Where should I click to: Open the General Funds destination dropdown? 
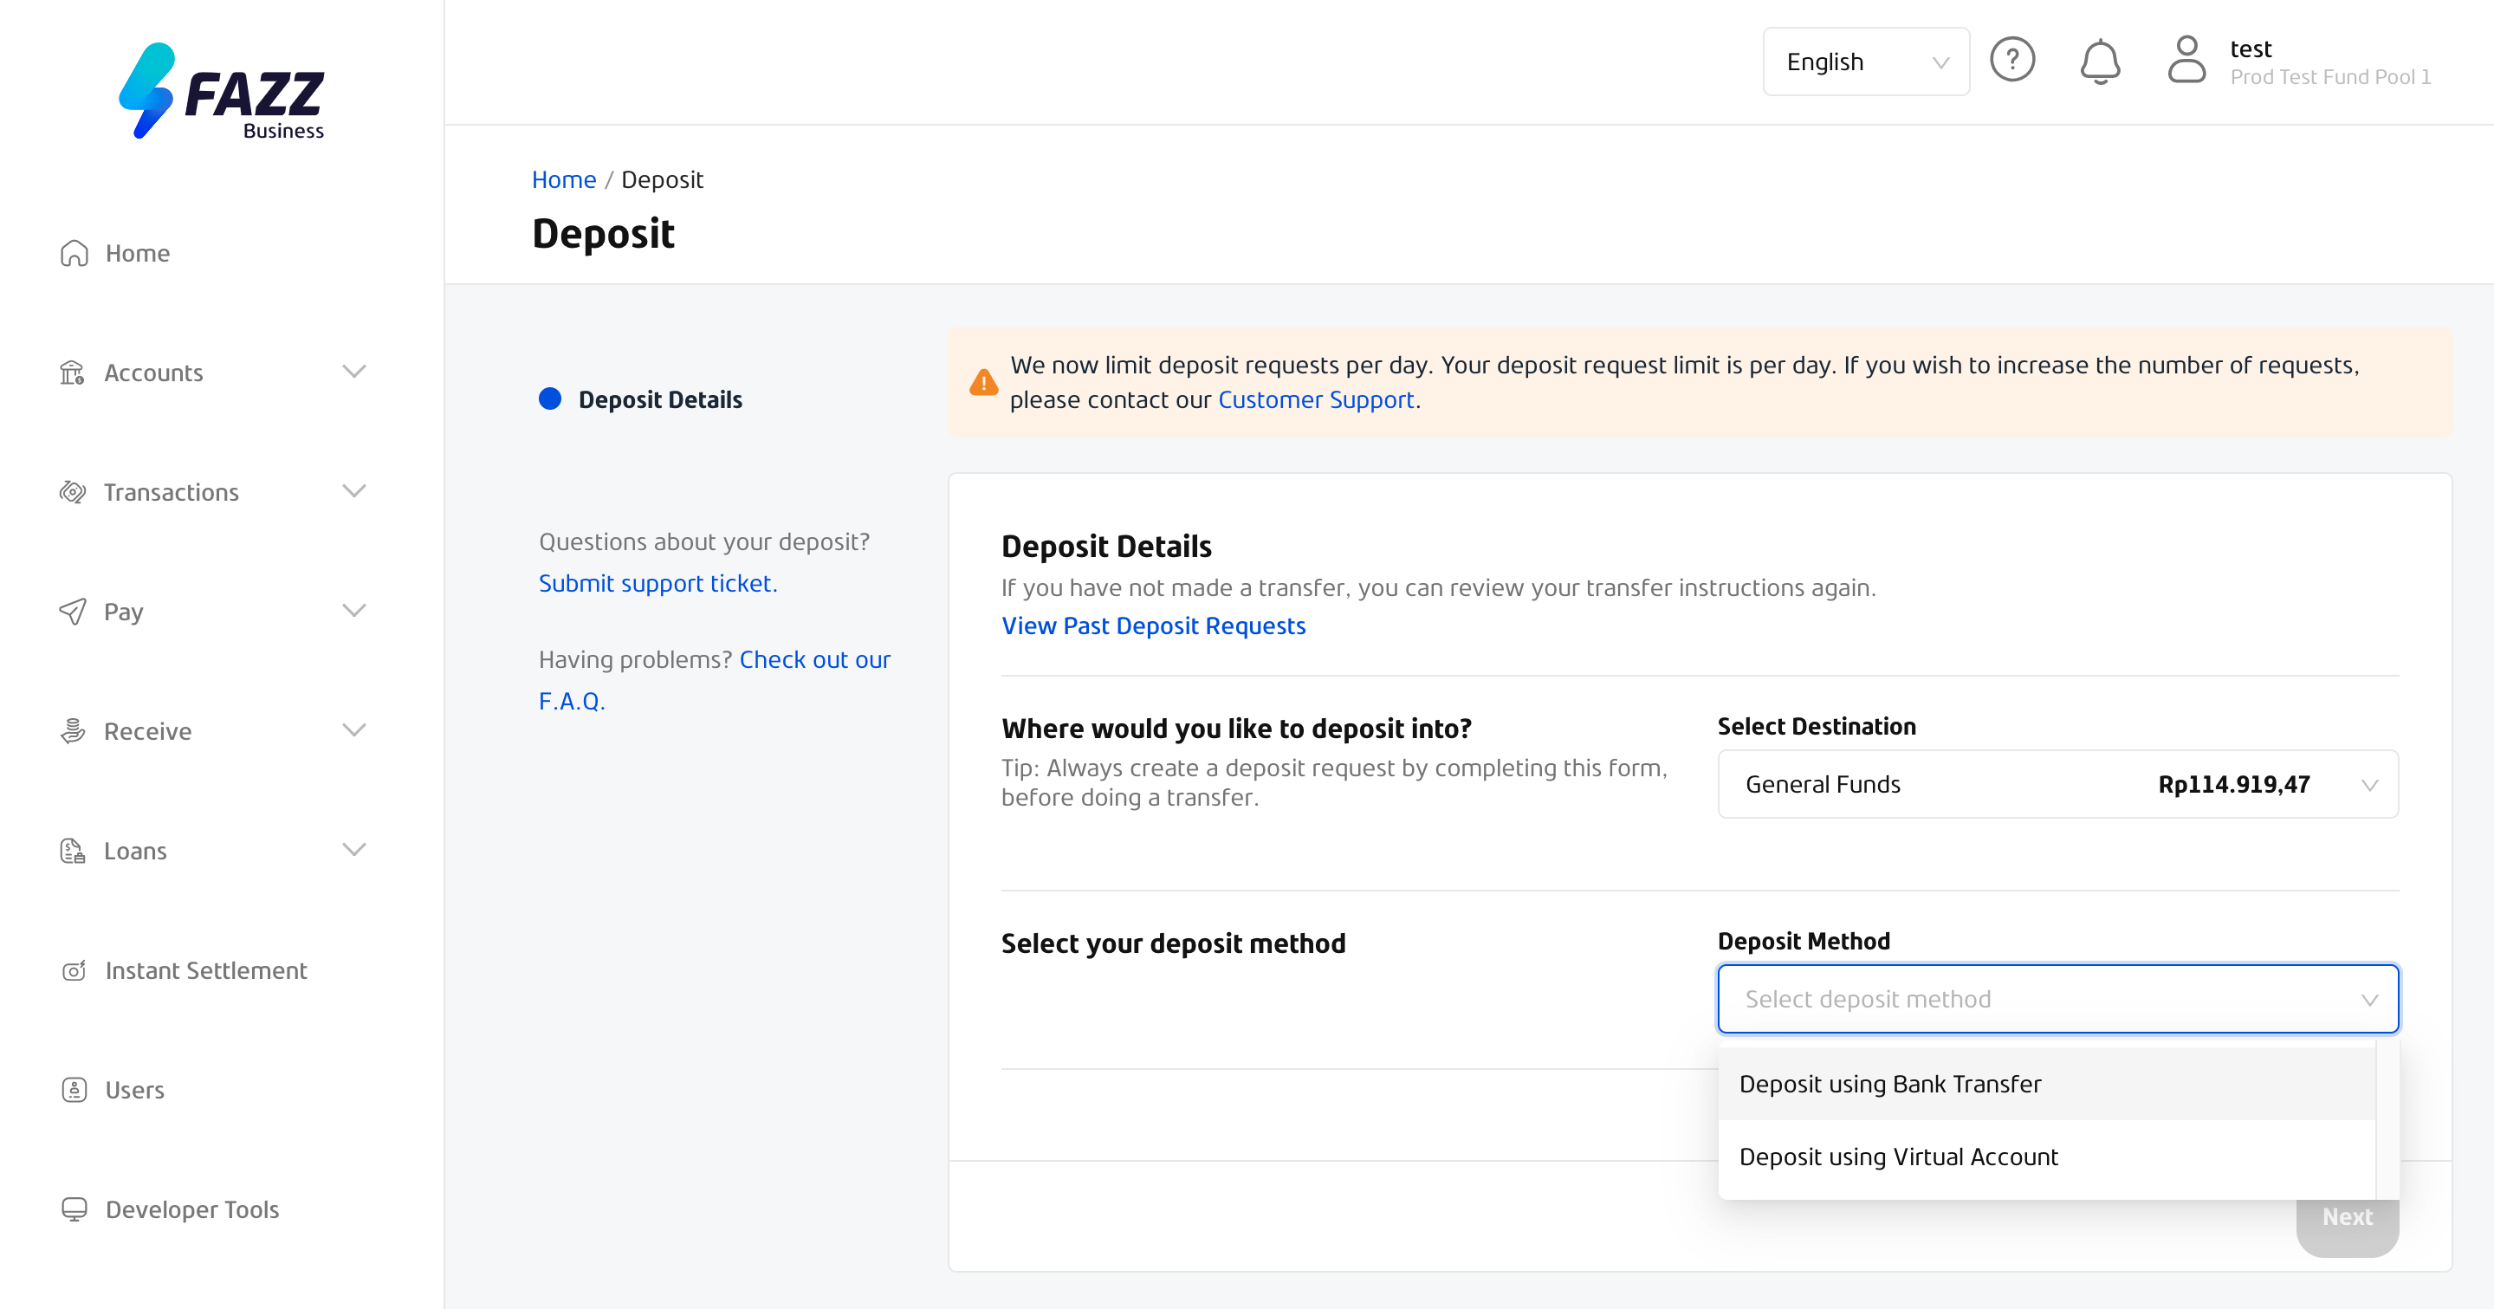pos(2057,784)
